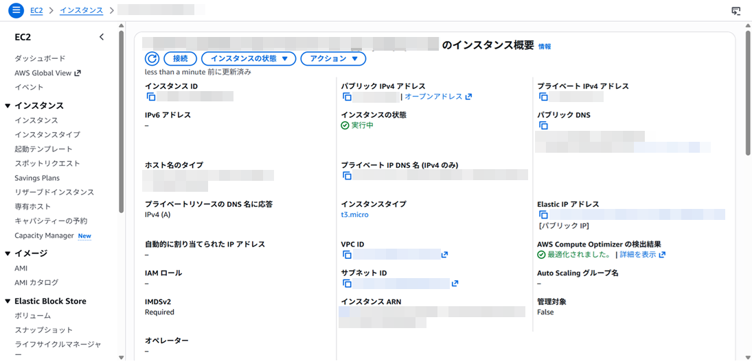
Task: Select スナップショット in the sidebar
Action: (x=44, y=330)
